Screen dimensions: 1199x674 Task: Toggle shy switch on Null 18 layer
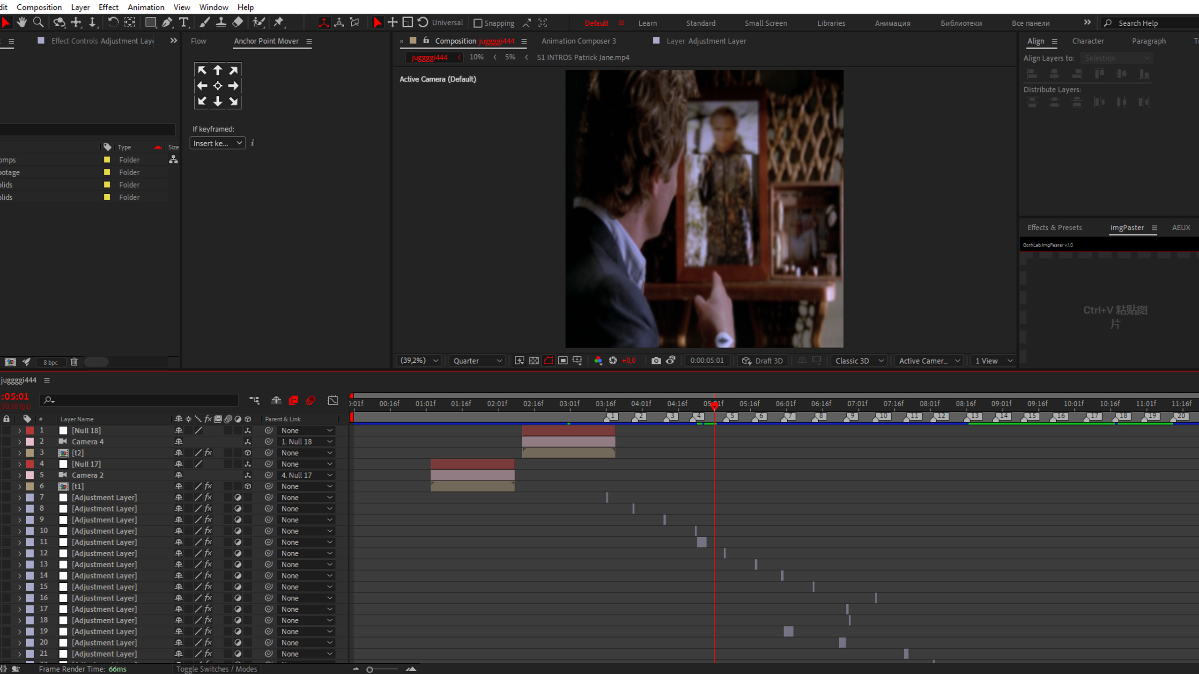point(178,431)
